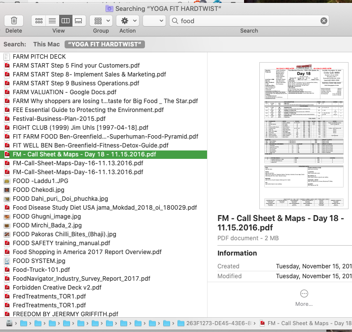
Task: Click the FOOD Mirchi_Bada_2.jpg filename
Action: click(x=47, y=225)
